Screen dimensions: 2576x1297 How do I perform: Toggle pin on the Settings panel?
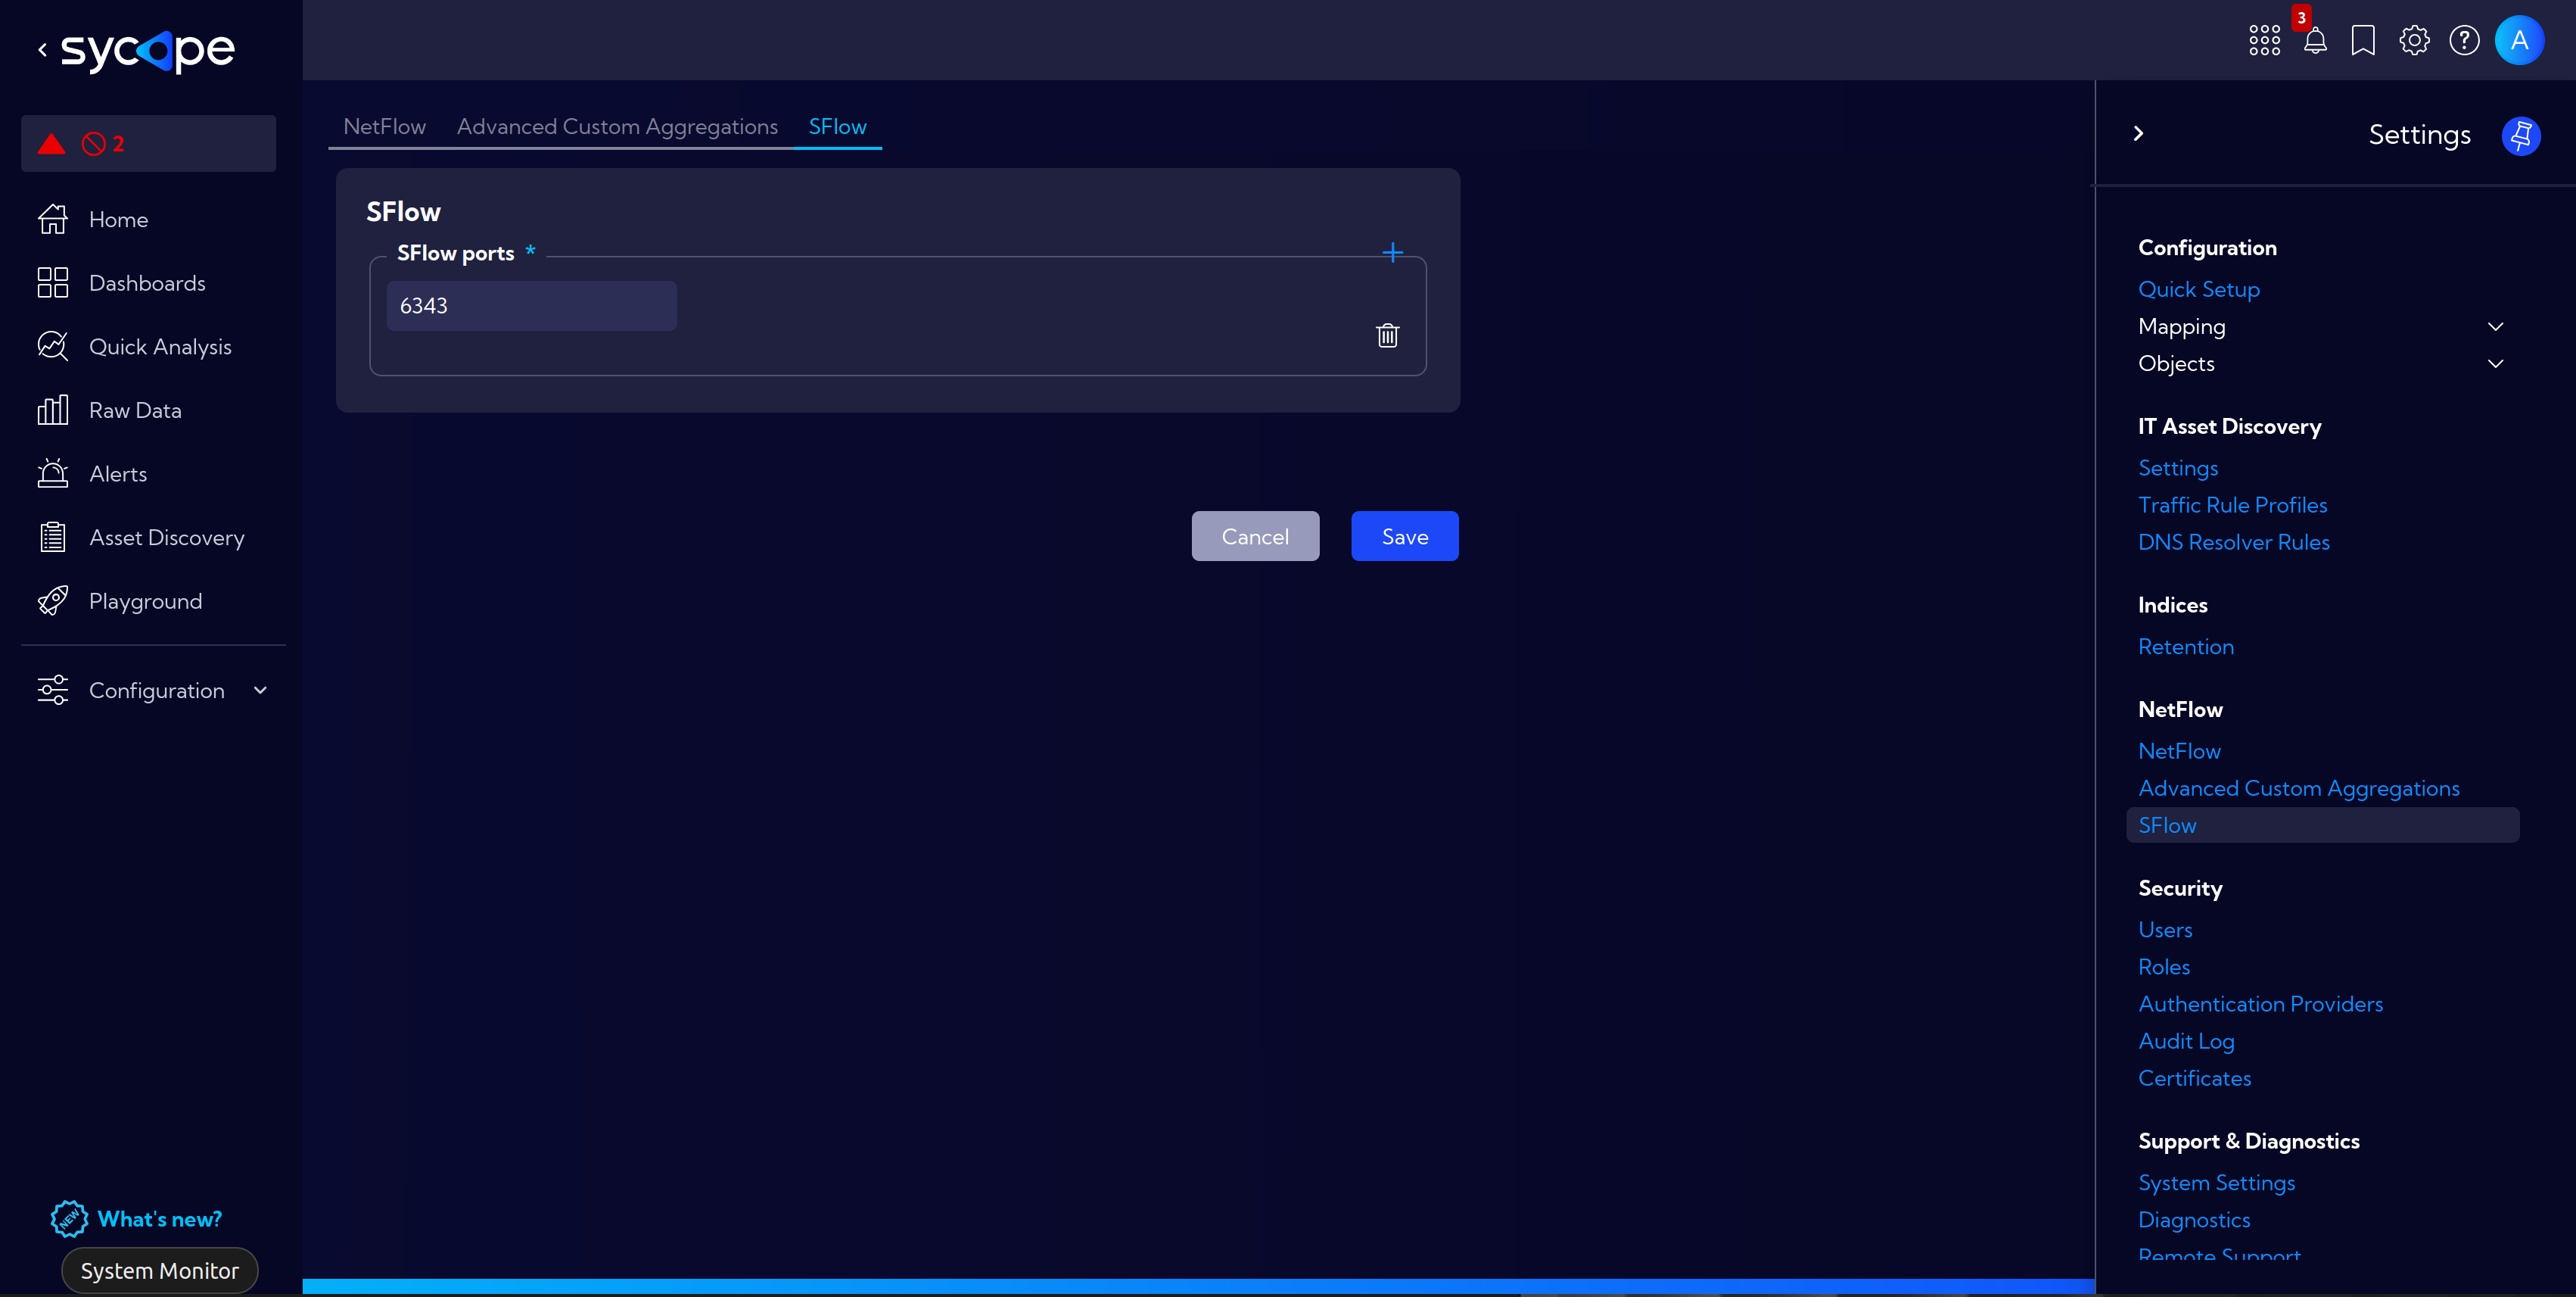(2520, 135)
